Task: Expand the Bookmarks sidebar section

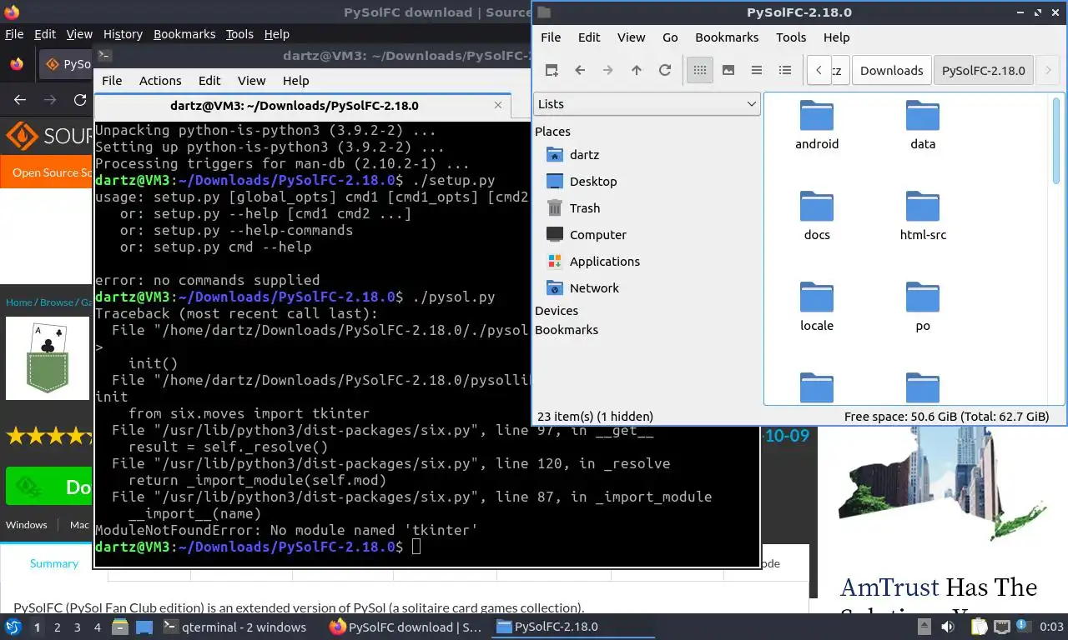Action: (567, 329)
